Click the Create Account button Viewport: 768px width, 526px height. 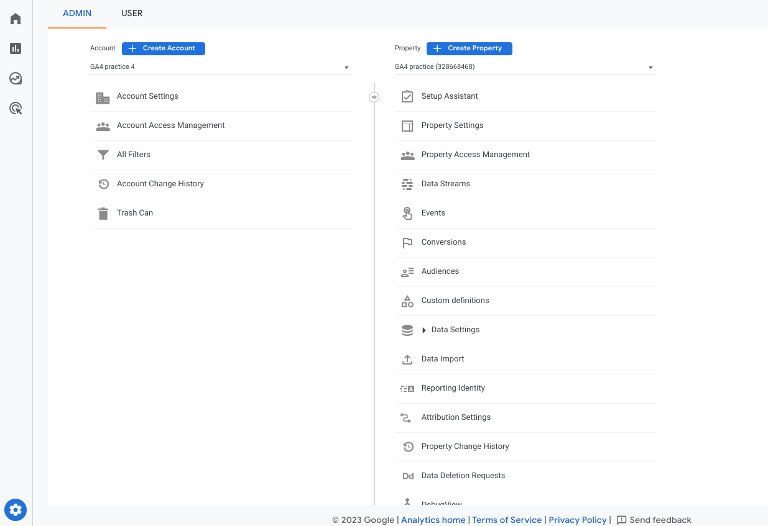164,48
